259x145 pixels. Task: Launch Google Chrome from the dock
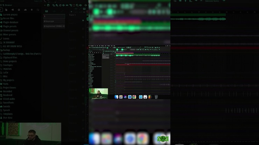[x=134, y=97]
